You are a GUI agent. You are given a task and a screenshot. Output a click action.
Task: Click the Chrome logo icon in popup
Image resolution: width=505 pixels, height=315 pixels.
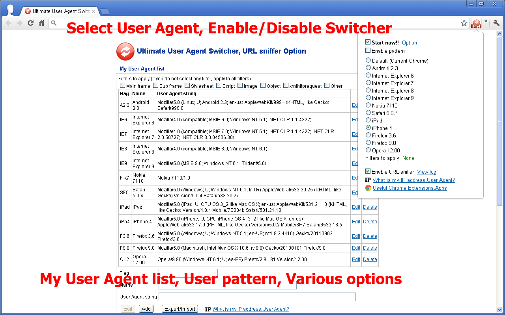[x=368, y=188]
